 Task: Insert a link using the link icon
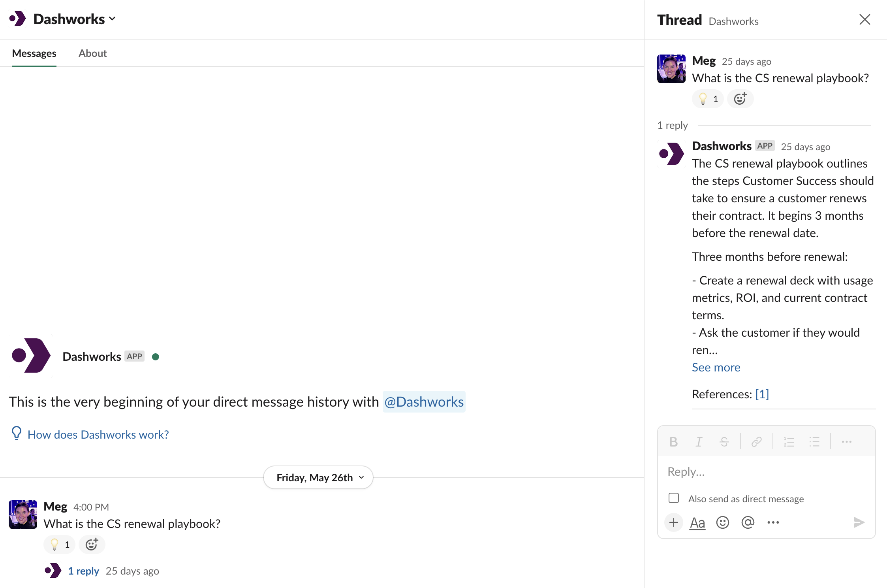click(756, 442)
